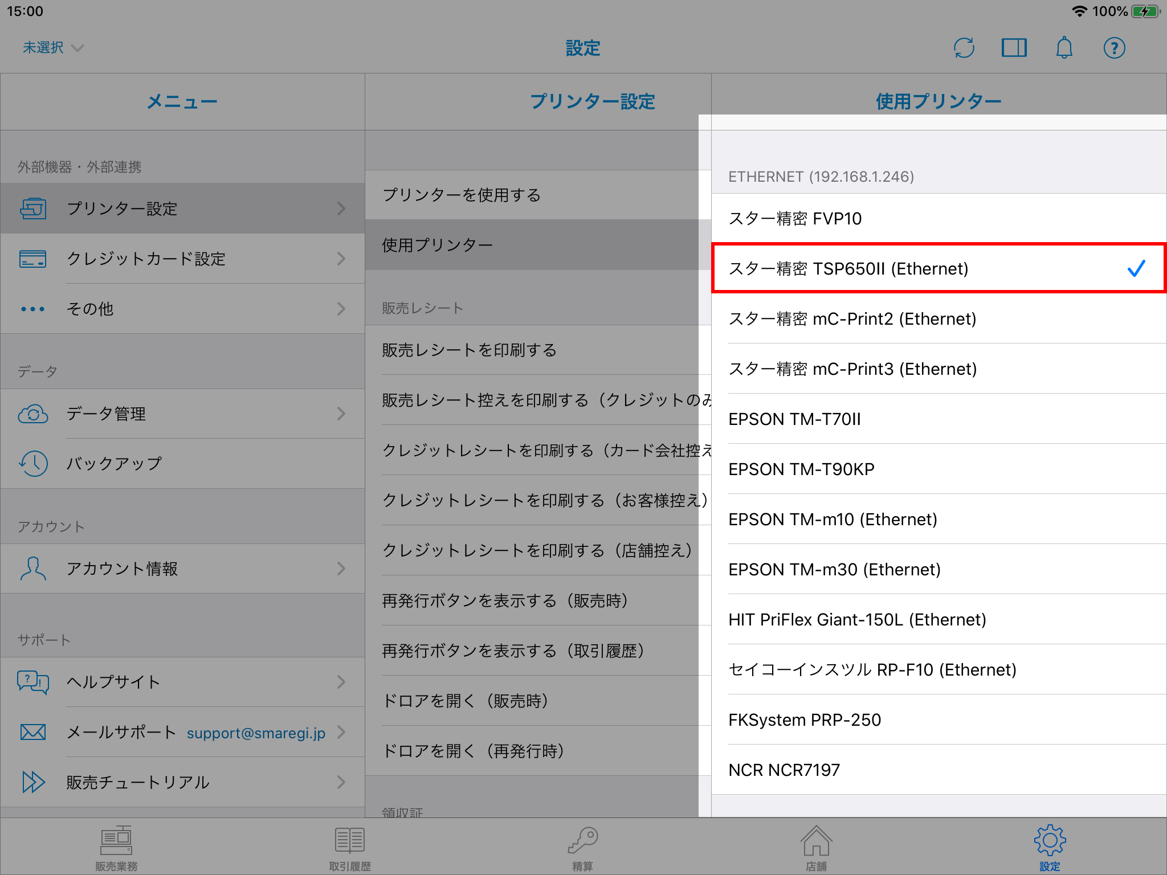
Task: Expand クレジットカード設定 row chevron
Action: [341, 259]
